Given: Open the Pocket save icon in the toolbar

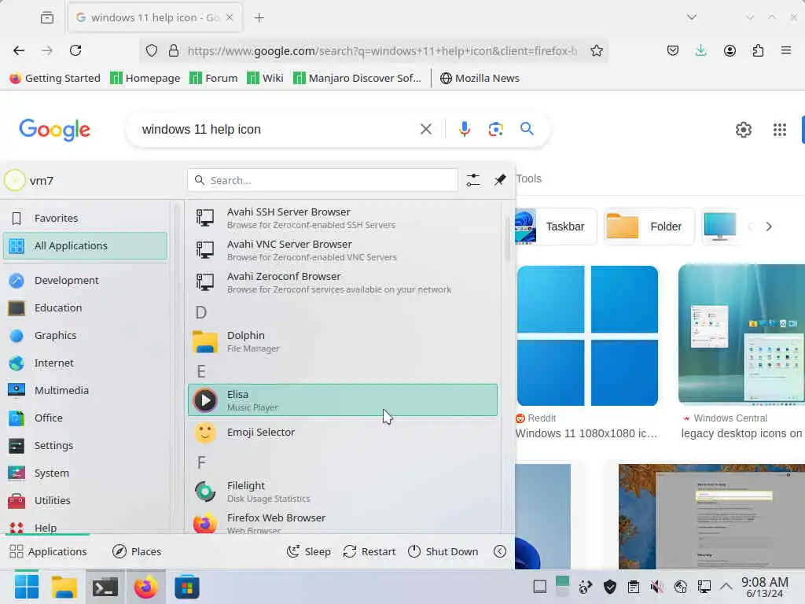Looking at the screenshot, I should pos(673,50).
